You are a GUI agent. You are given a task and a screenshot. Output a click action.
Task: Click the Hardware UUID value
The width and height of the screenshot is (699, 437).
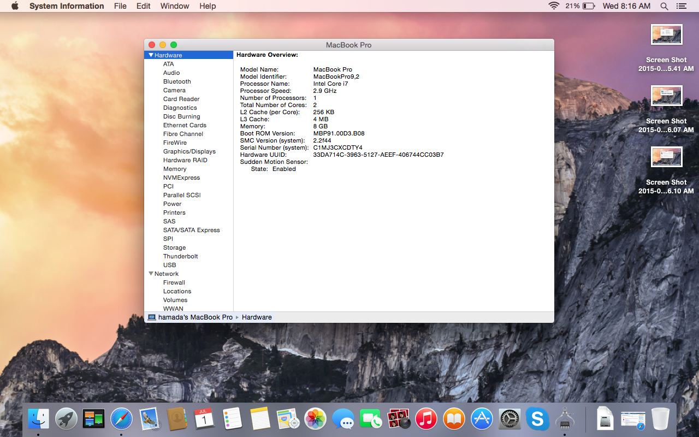pos(378,155)
